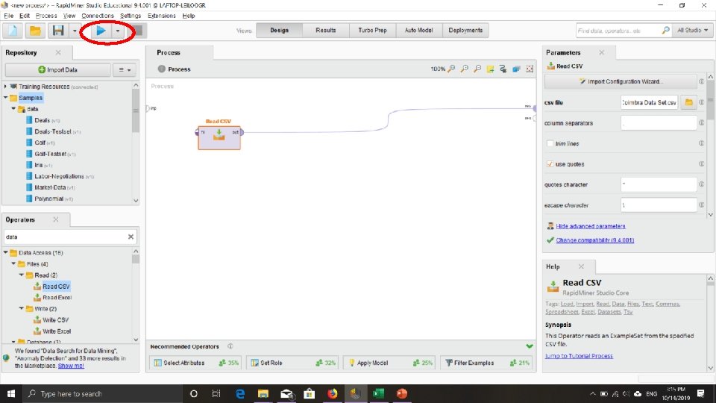
Task: Click the Import Data button
Action: pyautogui.click(x=58, y=70)
